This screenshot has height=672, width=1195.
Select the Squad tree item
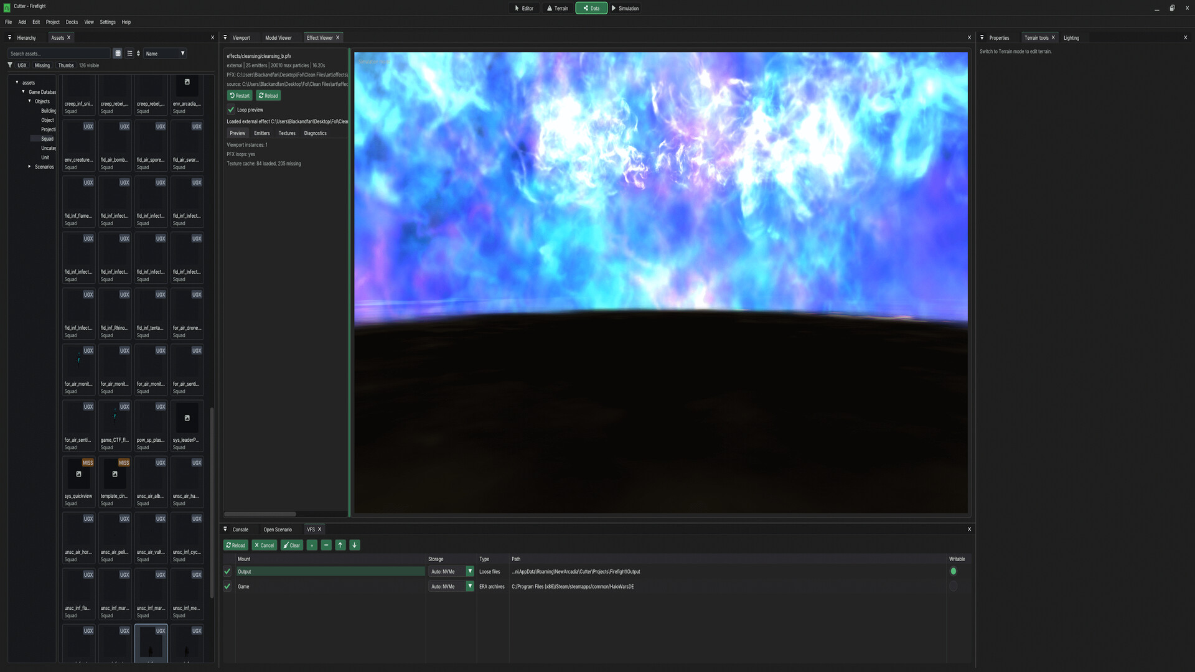pyautogui.click(x=47, y=139)
